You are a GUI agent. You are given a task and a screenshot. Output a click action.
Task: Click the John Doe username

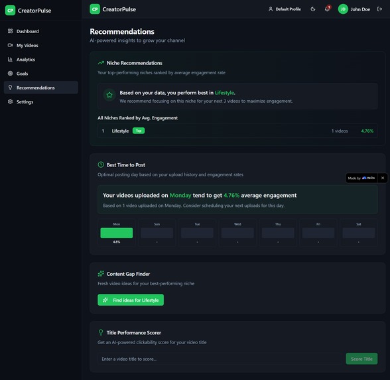(360, 9)
